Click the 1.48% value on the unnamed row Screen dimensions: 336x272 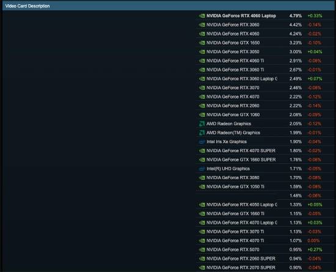point(296,196)
